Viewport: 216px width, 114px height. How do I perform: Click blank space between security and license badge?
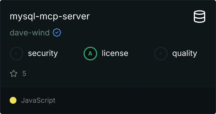tap(70, 53)
